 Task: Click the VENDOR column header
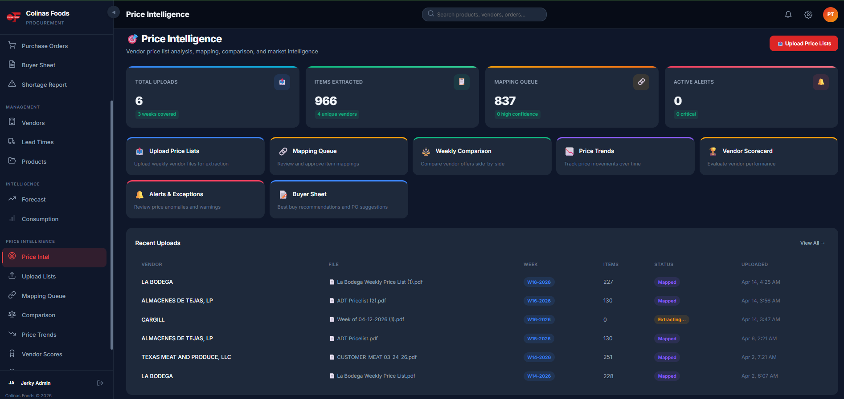tap(152, 264)
